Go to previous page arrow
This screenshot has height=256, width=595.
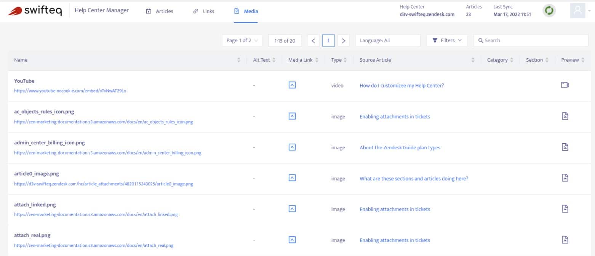pos(313,40)
